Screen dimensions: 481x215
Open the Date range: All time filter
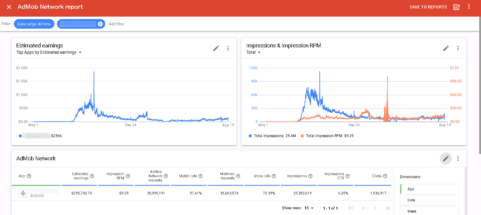coord(34,24)
